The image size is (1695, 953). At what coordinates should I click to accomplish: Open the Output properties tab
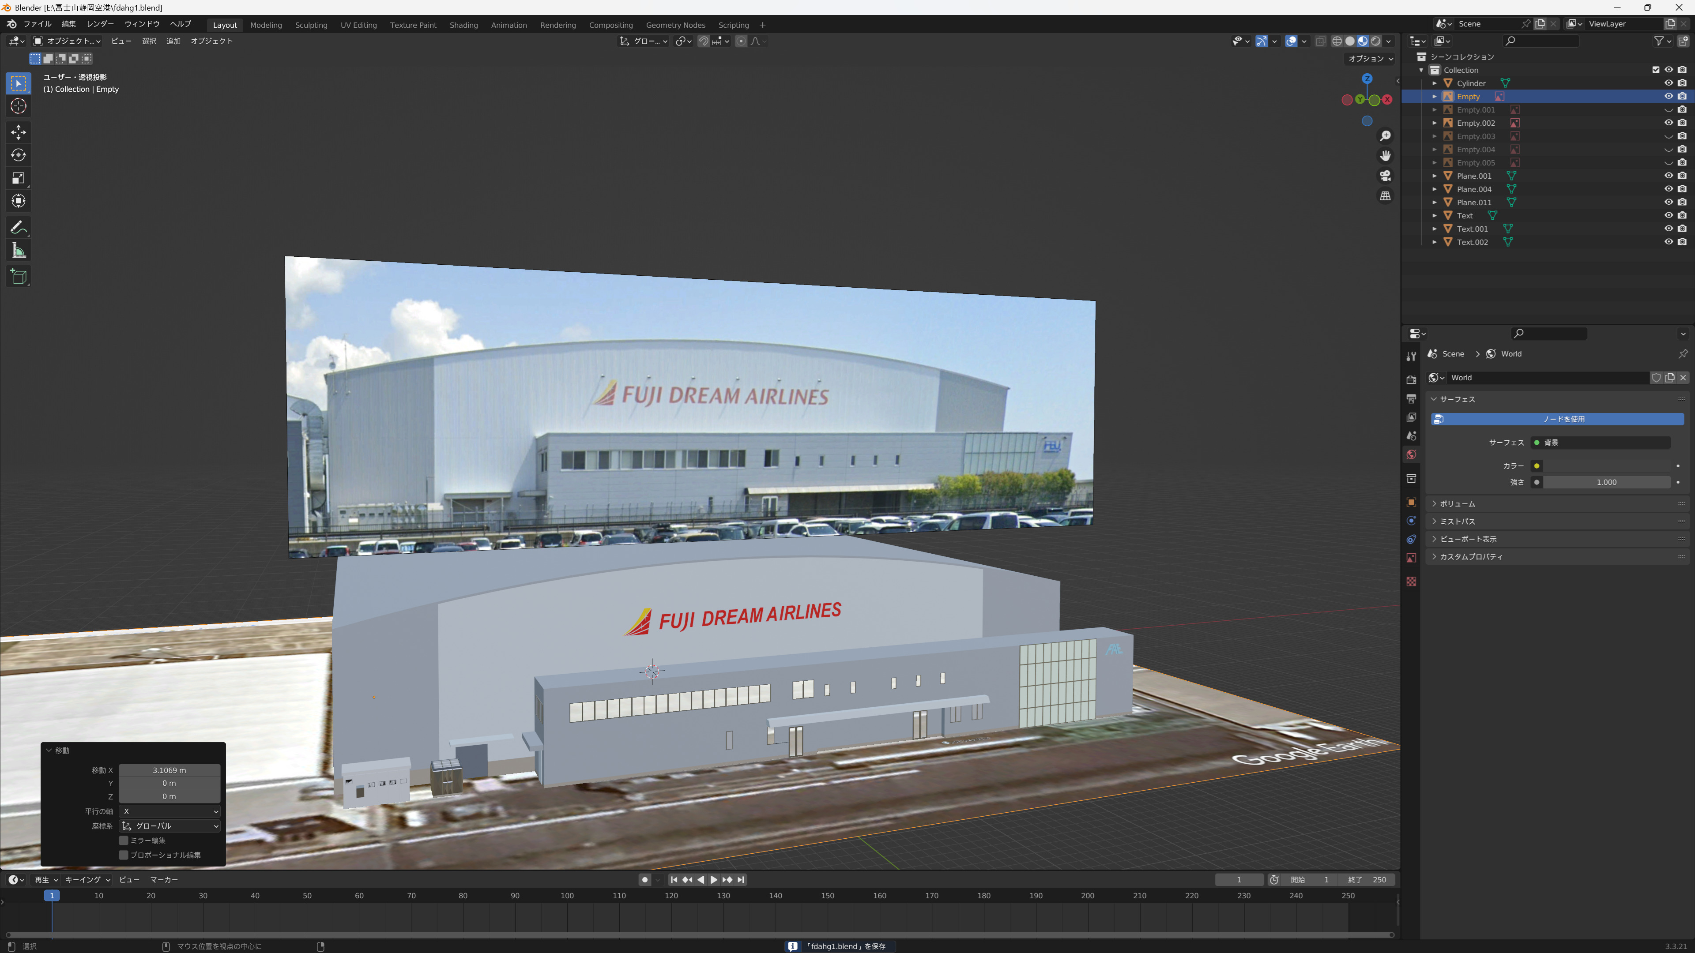(x=1411, y=398)
